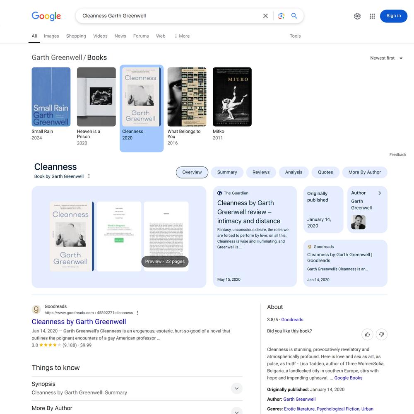Clear the search box text
414x414 pixels.
click(x=265, y=16)
